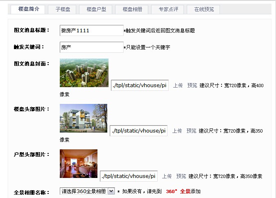Go to the 专家点评 tab

[x=167, y=9]
